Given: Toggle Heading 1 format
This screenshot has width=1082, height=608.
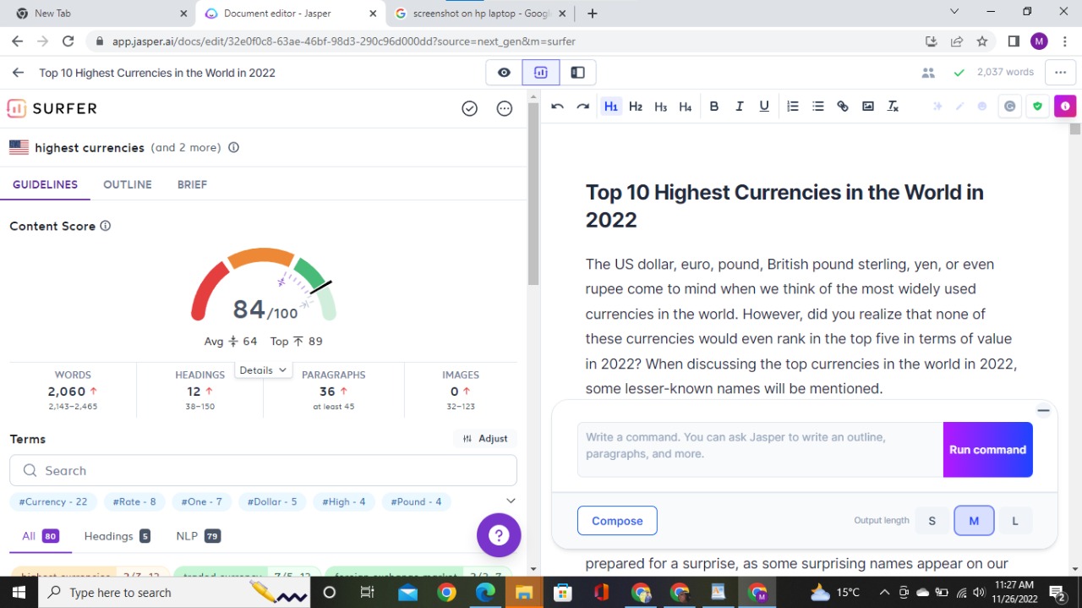Looking at the screenshot, I should point(610,107).
